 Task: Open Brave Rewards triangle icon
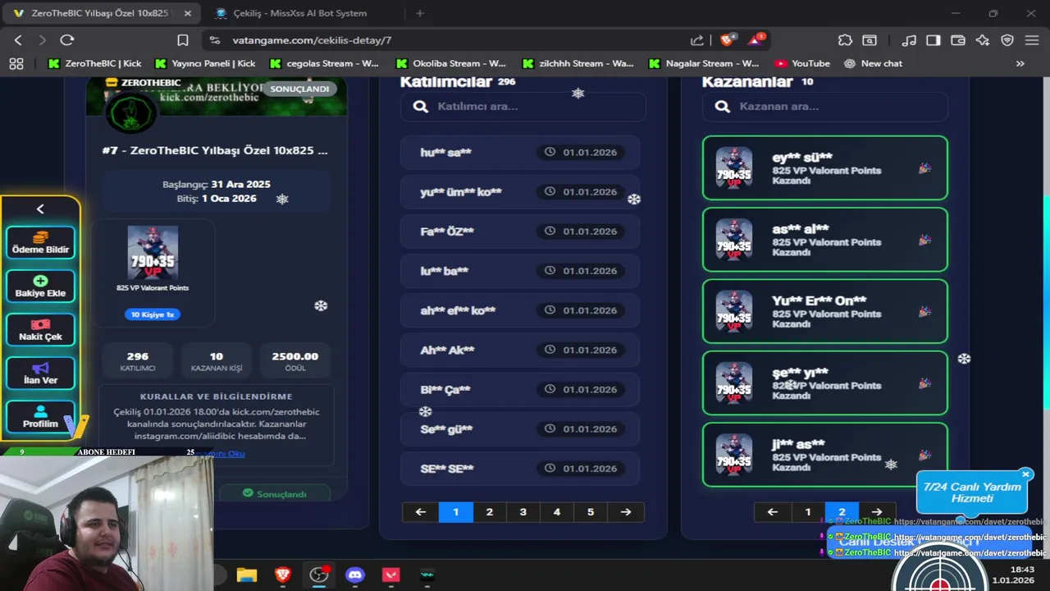(x=756, y=39)
